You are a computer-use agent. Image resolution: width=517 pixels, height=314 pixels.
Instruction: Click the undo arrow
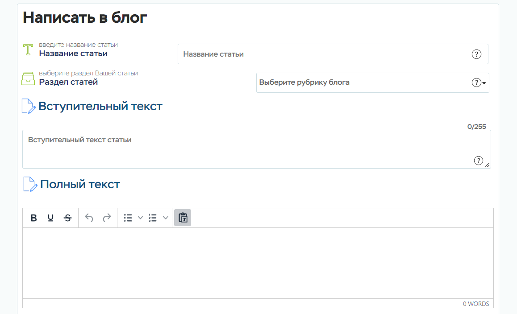click(x=89, y=218)
